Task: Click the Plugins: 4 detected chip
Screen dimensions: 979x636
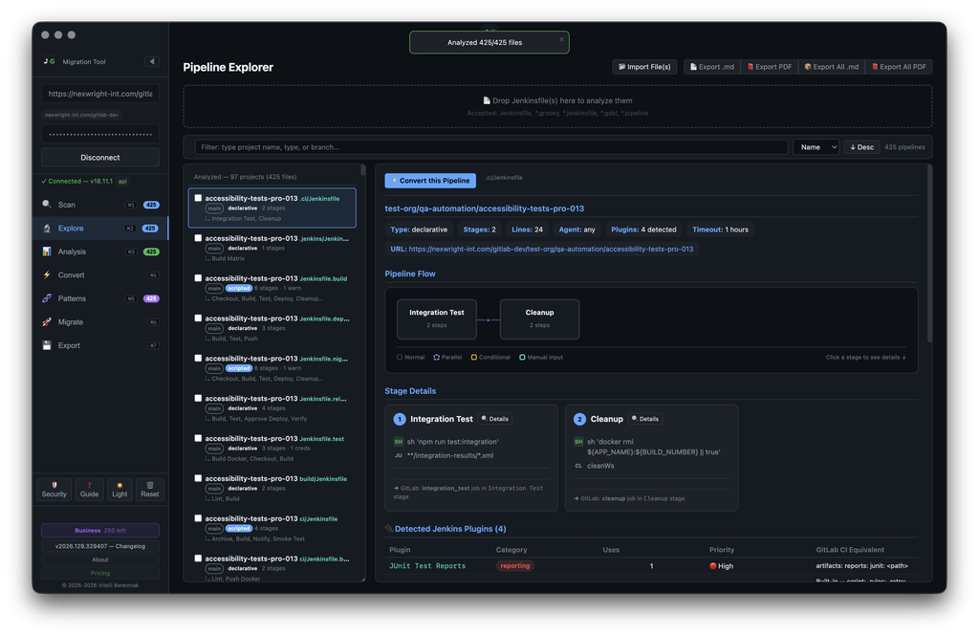Action: tap(643, 230)
